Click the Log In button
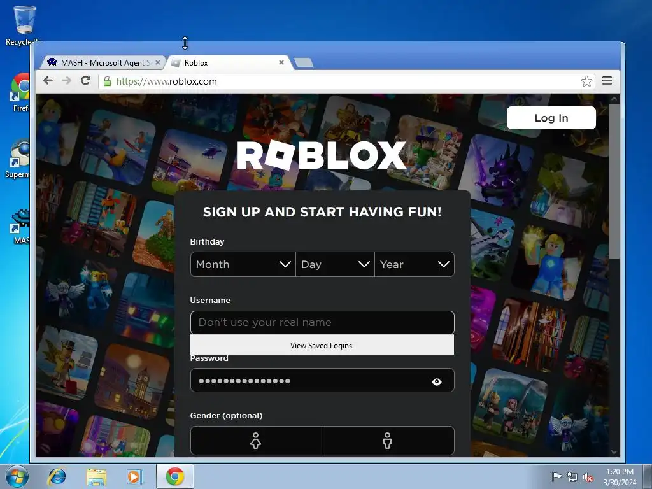 (551, 118)
